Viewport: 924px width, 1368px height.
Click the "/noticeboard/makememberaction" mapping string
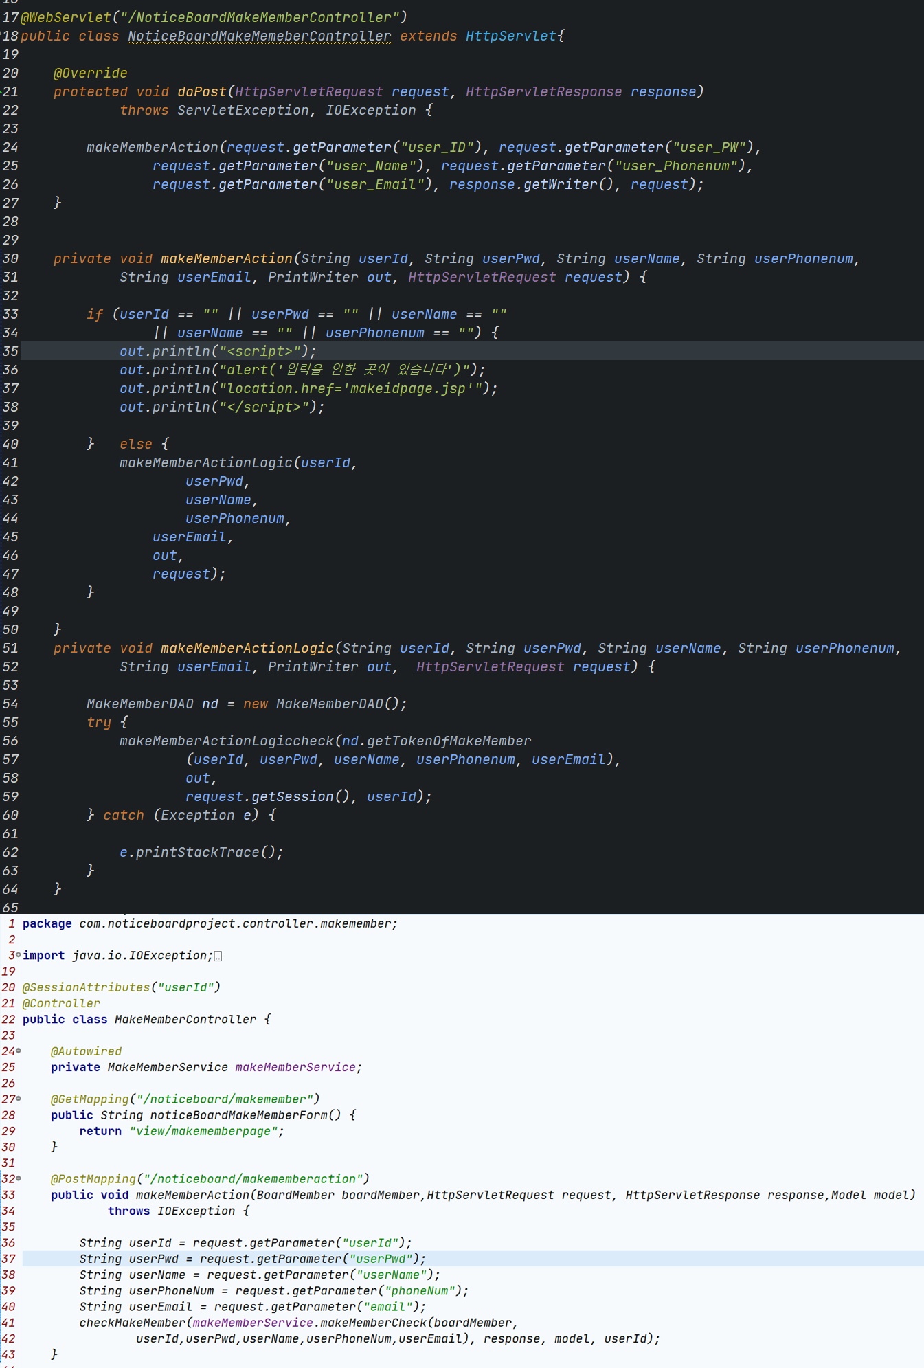[x=253, y=1178]
